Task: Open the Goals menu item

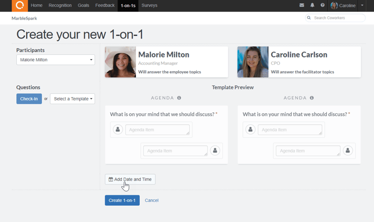Action: [x=84, y=5]
